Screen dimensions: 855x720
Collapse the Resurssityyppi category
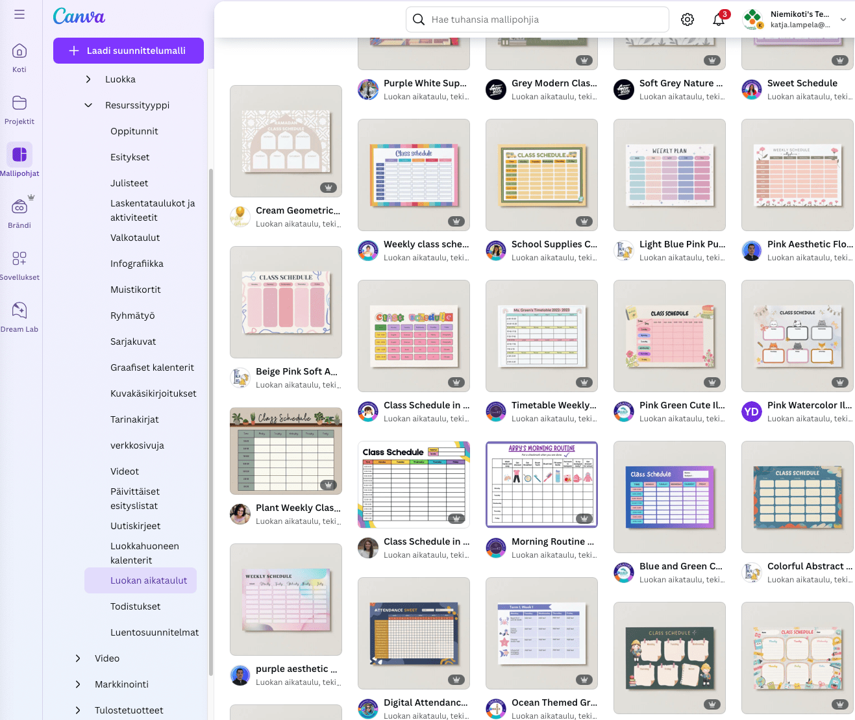[x=88, y=105]
